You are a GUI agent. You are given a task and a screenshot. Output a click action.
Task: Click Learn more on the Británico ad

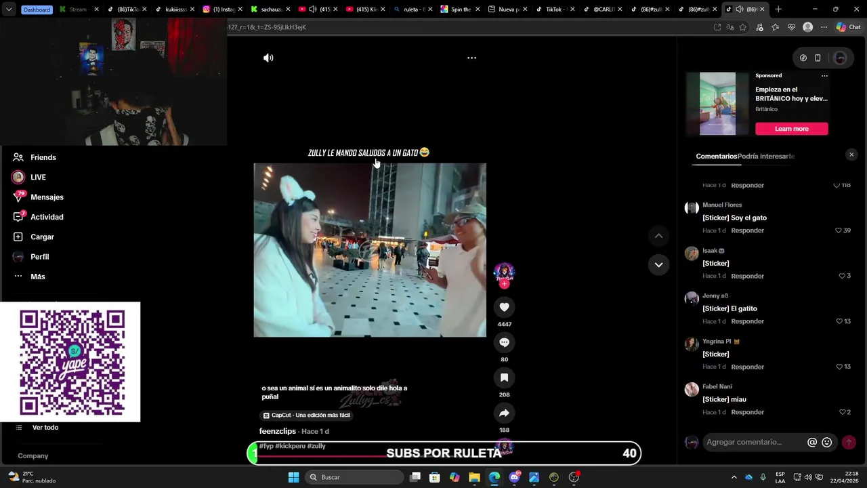coord(792,129)
